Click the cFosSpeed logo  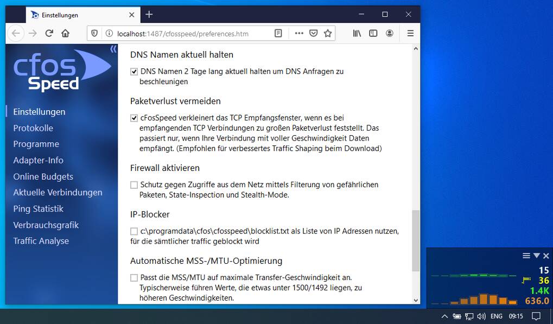[62, 71]
